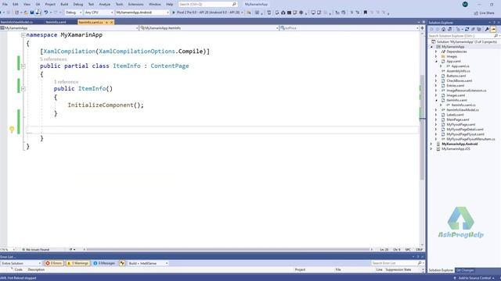Click the Save toolbar icon
This screenshot has width=501, height=281.
point(32,12)
